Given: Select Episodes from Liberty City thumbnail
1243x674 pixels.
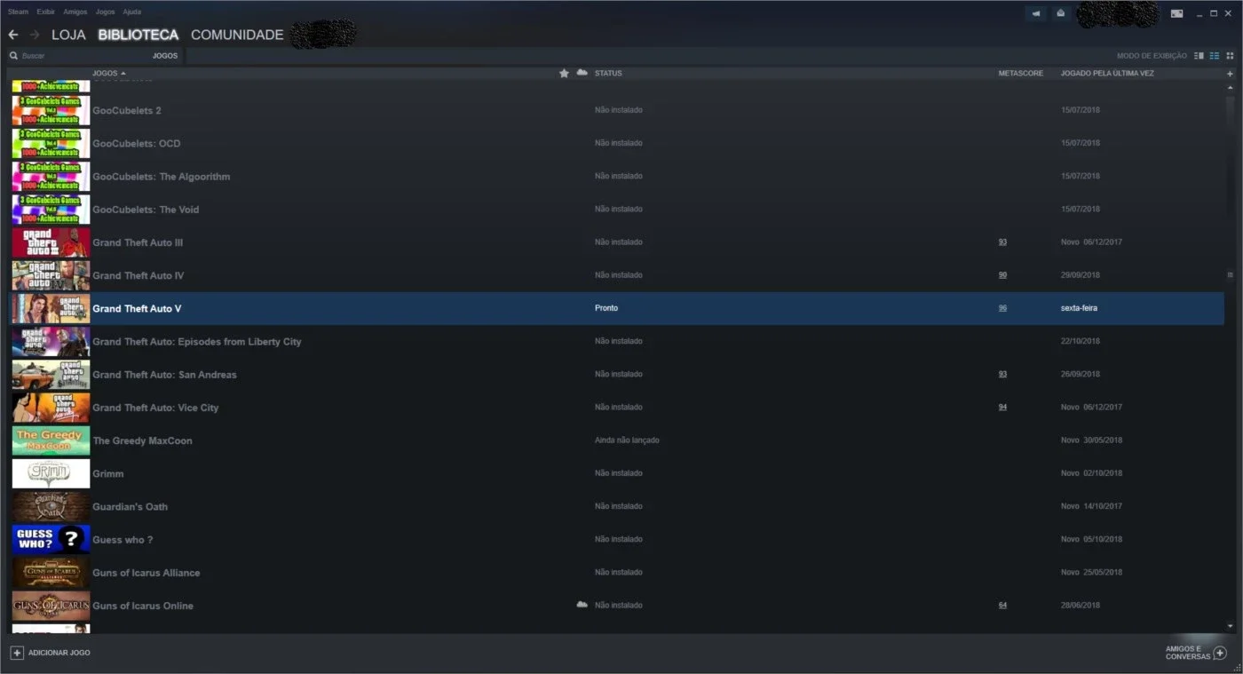Looking at the screenshot, I should (51, 341).
